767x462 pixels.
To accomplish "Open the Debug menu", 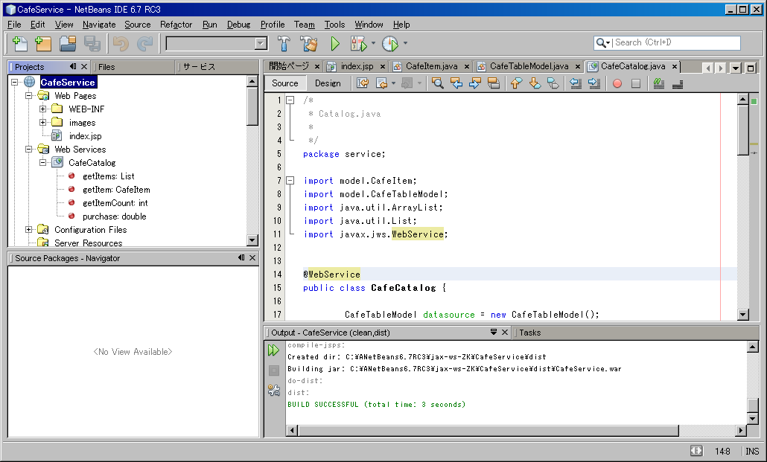I will (x=238, y=25).
